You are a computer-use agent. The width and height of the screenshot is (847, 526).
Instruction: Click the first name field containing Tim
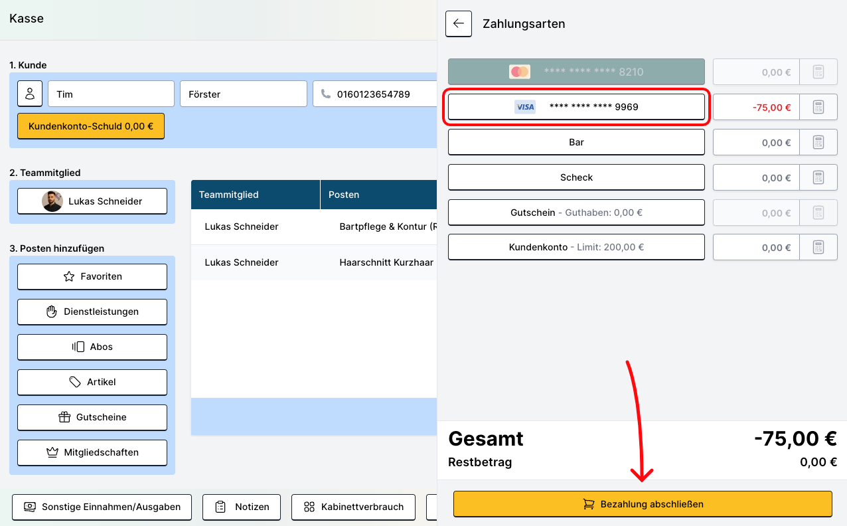pyautogui.click(x=110, y=94)
